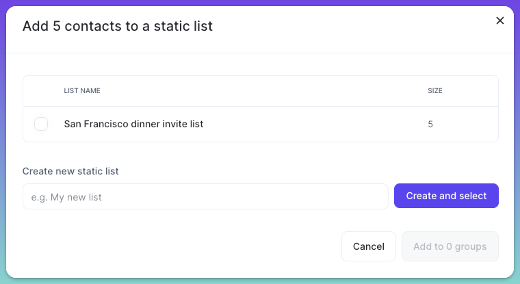Click the LIST NAME column header
The image size is (520, 284).
(x=82, y=90)
